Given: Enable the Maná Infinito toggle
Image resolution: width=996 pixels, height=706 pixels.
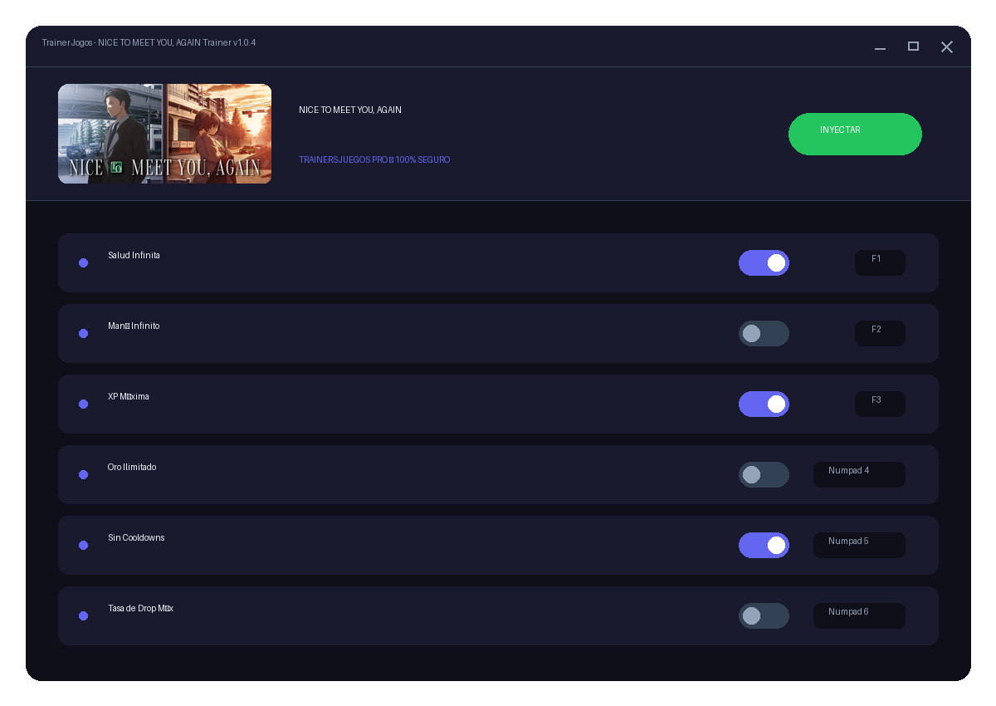Looking at the screenshot, I should [x=764, y=333].
